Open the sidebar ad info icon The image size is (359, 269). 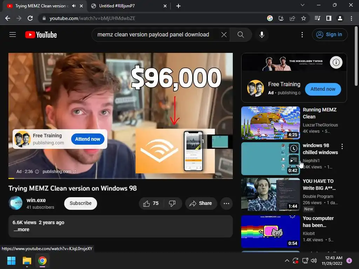coord(336,62)
